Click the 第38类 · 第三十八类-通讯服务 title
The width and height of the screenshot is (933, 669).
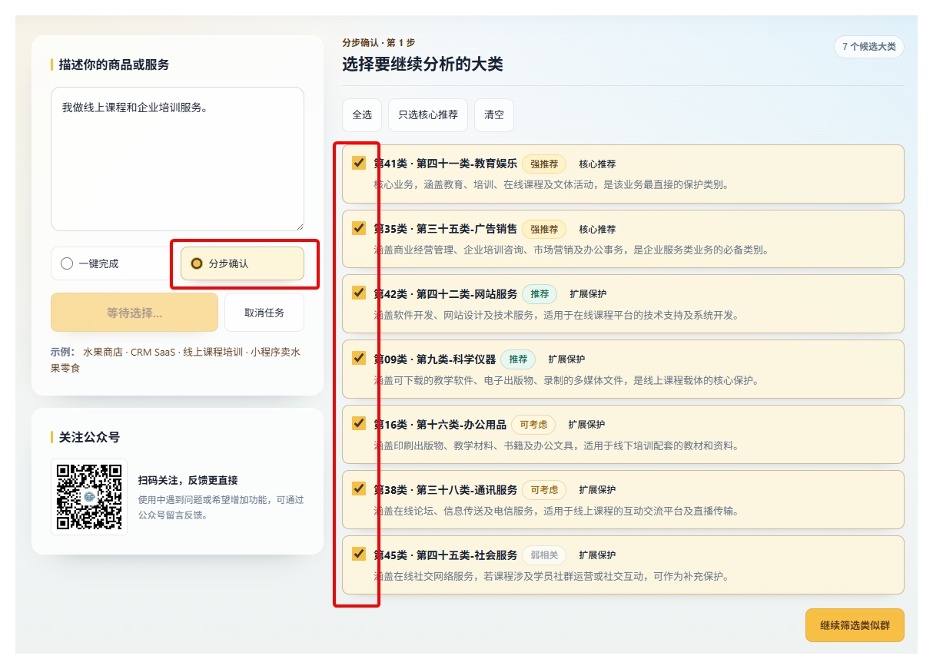(446, 490)
